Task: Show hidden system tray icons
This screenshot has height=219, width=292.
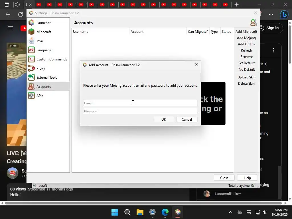Action: click(230, 212)
